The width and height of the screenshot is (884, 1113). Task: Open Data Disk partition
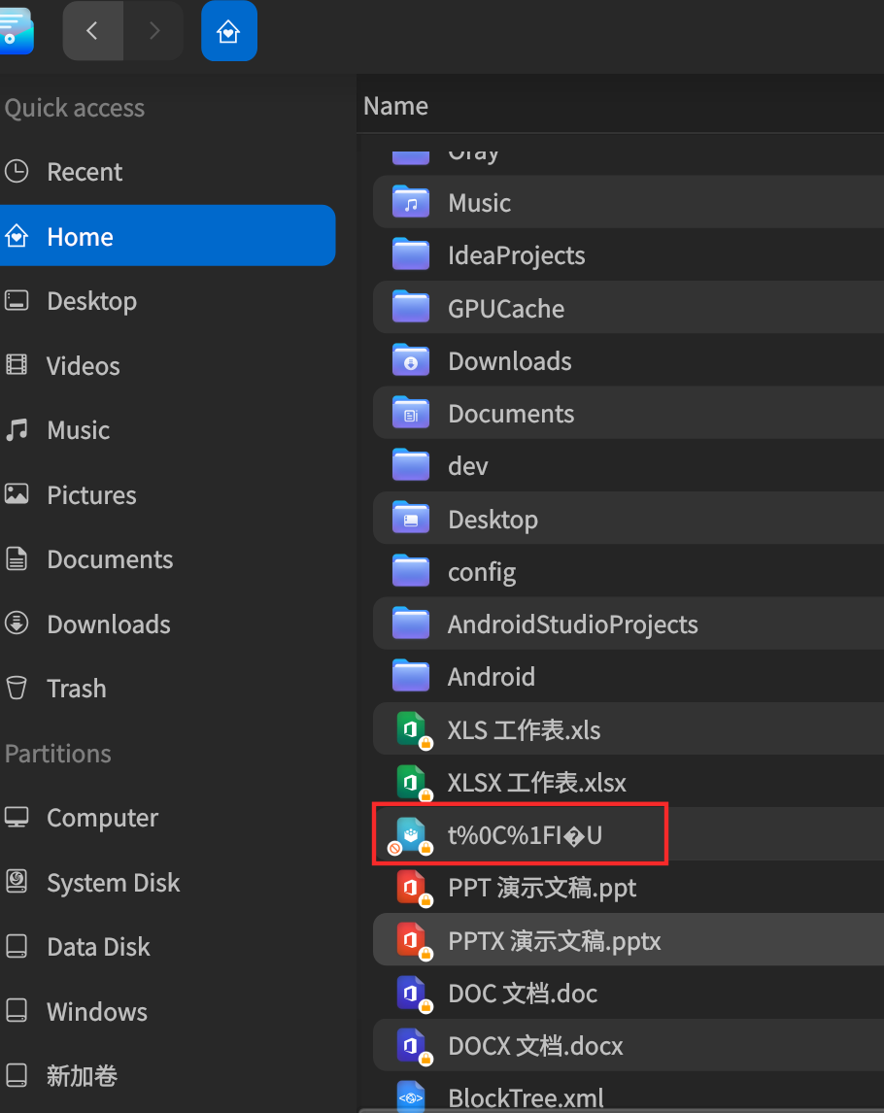(x=167, y=946)
